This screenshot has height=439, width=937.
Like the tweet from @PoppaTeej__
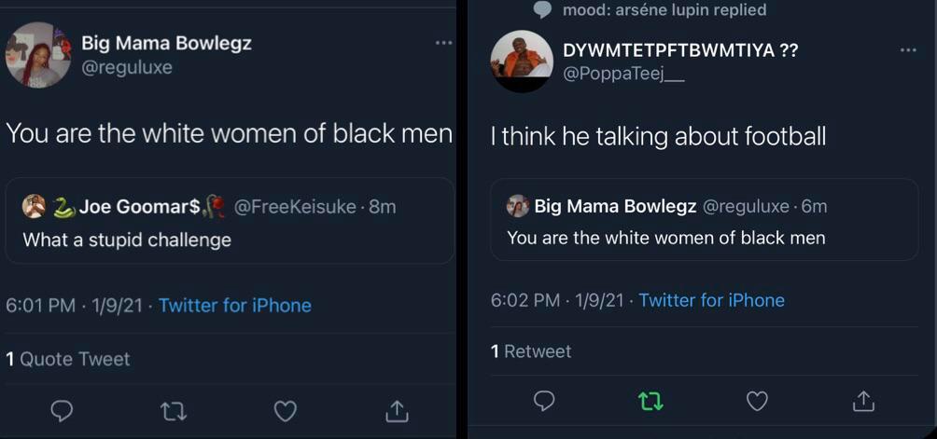757,401
